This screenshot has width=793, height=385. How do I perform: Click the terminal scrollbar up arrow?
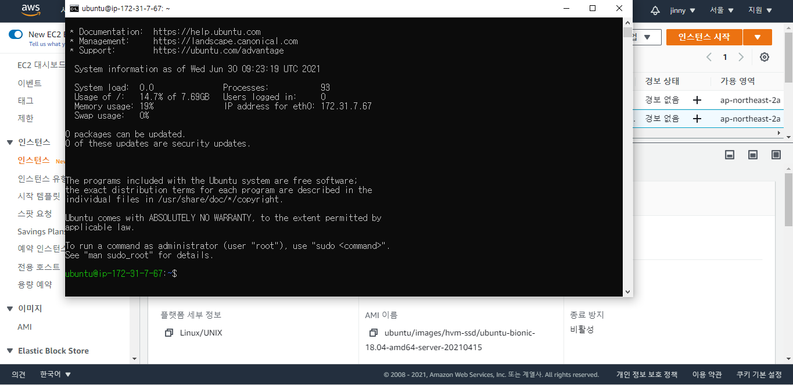click(627, 22)
